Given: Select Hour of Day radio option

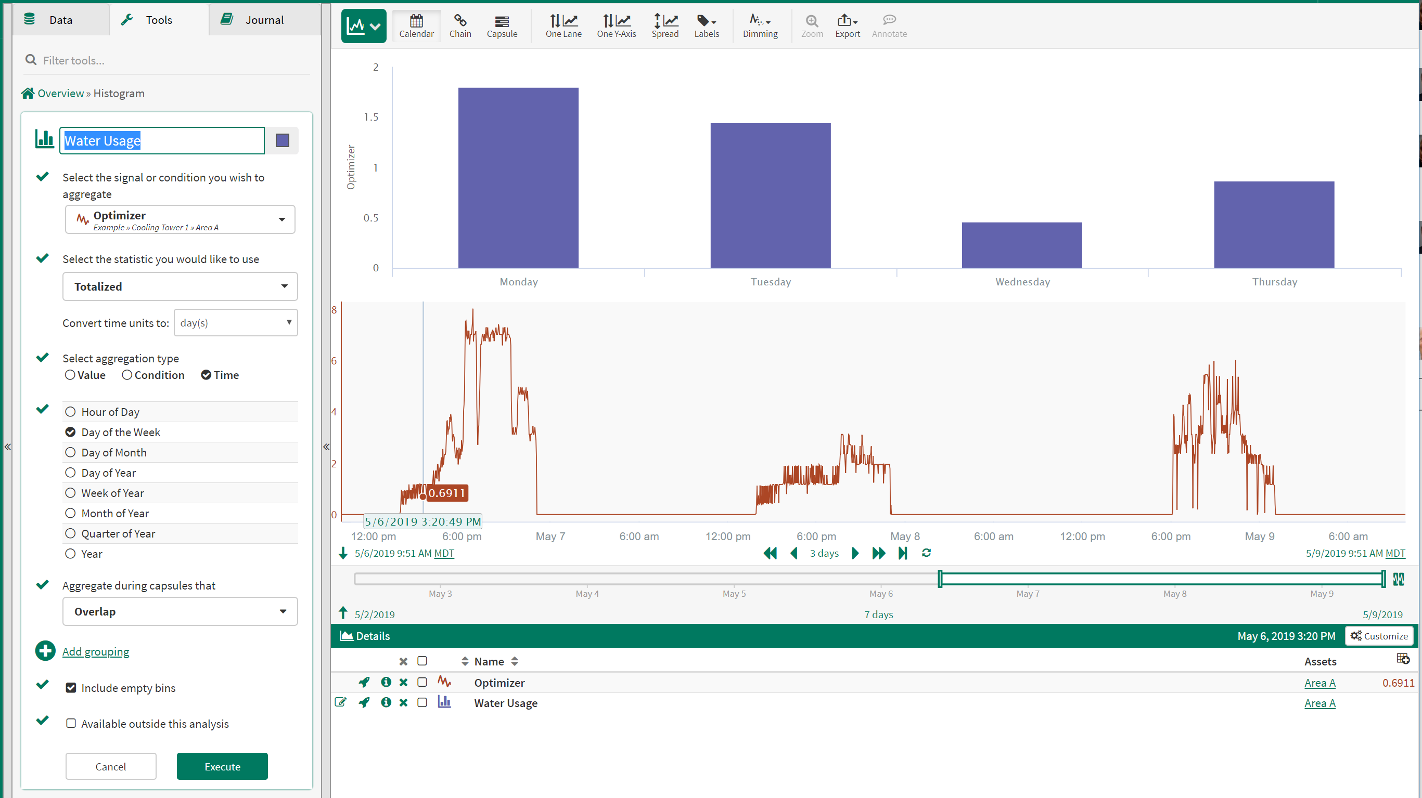Looking at the screenshot, I should (71, 411).
